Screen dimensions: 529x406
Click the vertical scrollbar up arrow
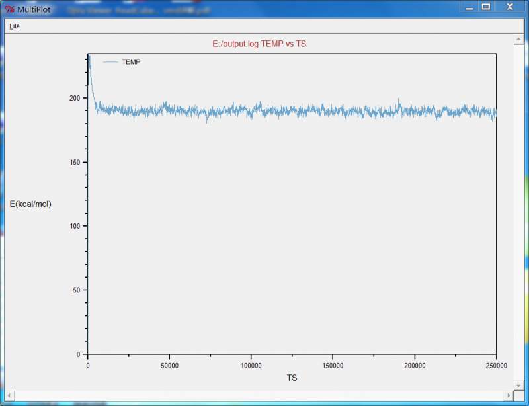[x=518, y=40]
